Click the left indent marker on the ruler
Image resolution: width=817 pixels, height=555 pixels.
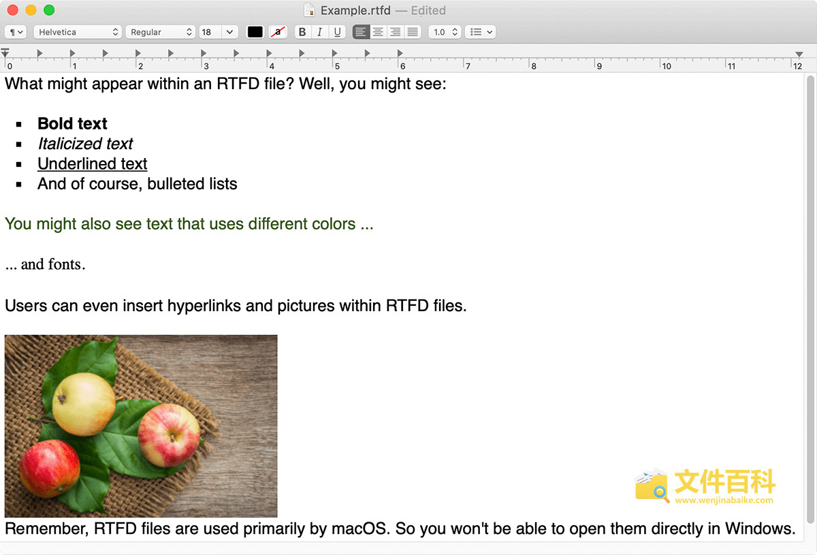coord(5,53)
